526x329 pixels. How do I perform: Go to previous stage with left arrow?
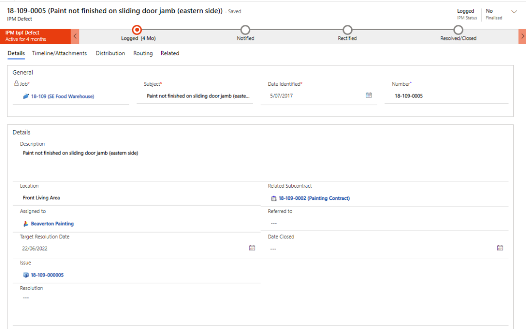pyautogui.click(x=75, y=36)
